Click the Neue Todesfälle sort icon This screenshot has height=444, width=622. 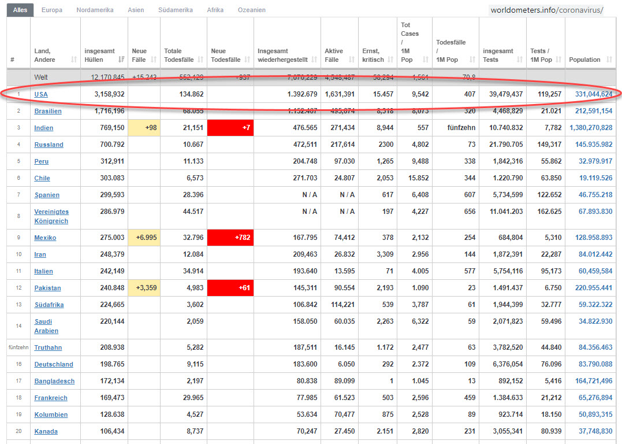tap(247, 60)
